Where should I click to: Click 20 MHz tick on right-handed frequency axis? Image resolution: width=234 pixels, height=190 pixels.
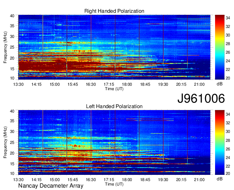12,58
